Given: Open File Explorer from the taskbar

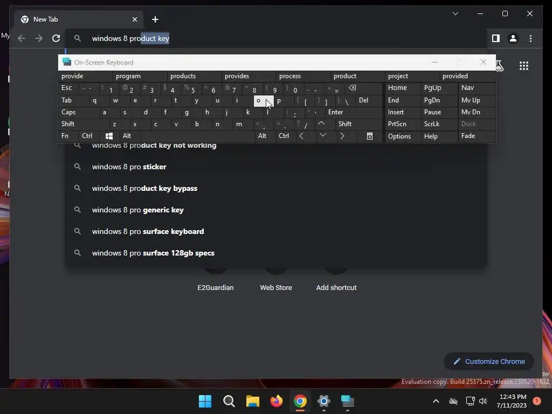Looking at the screenshot, I should click(252, 401).
